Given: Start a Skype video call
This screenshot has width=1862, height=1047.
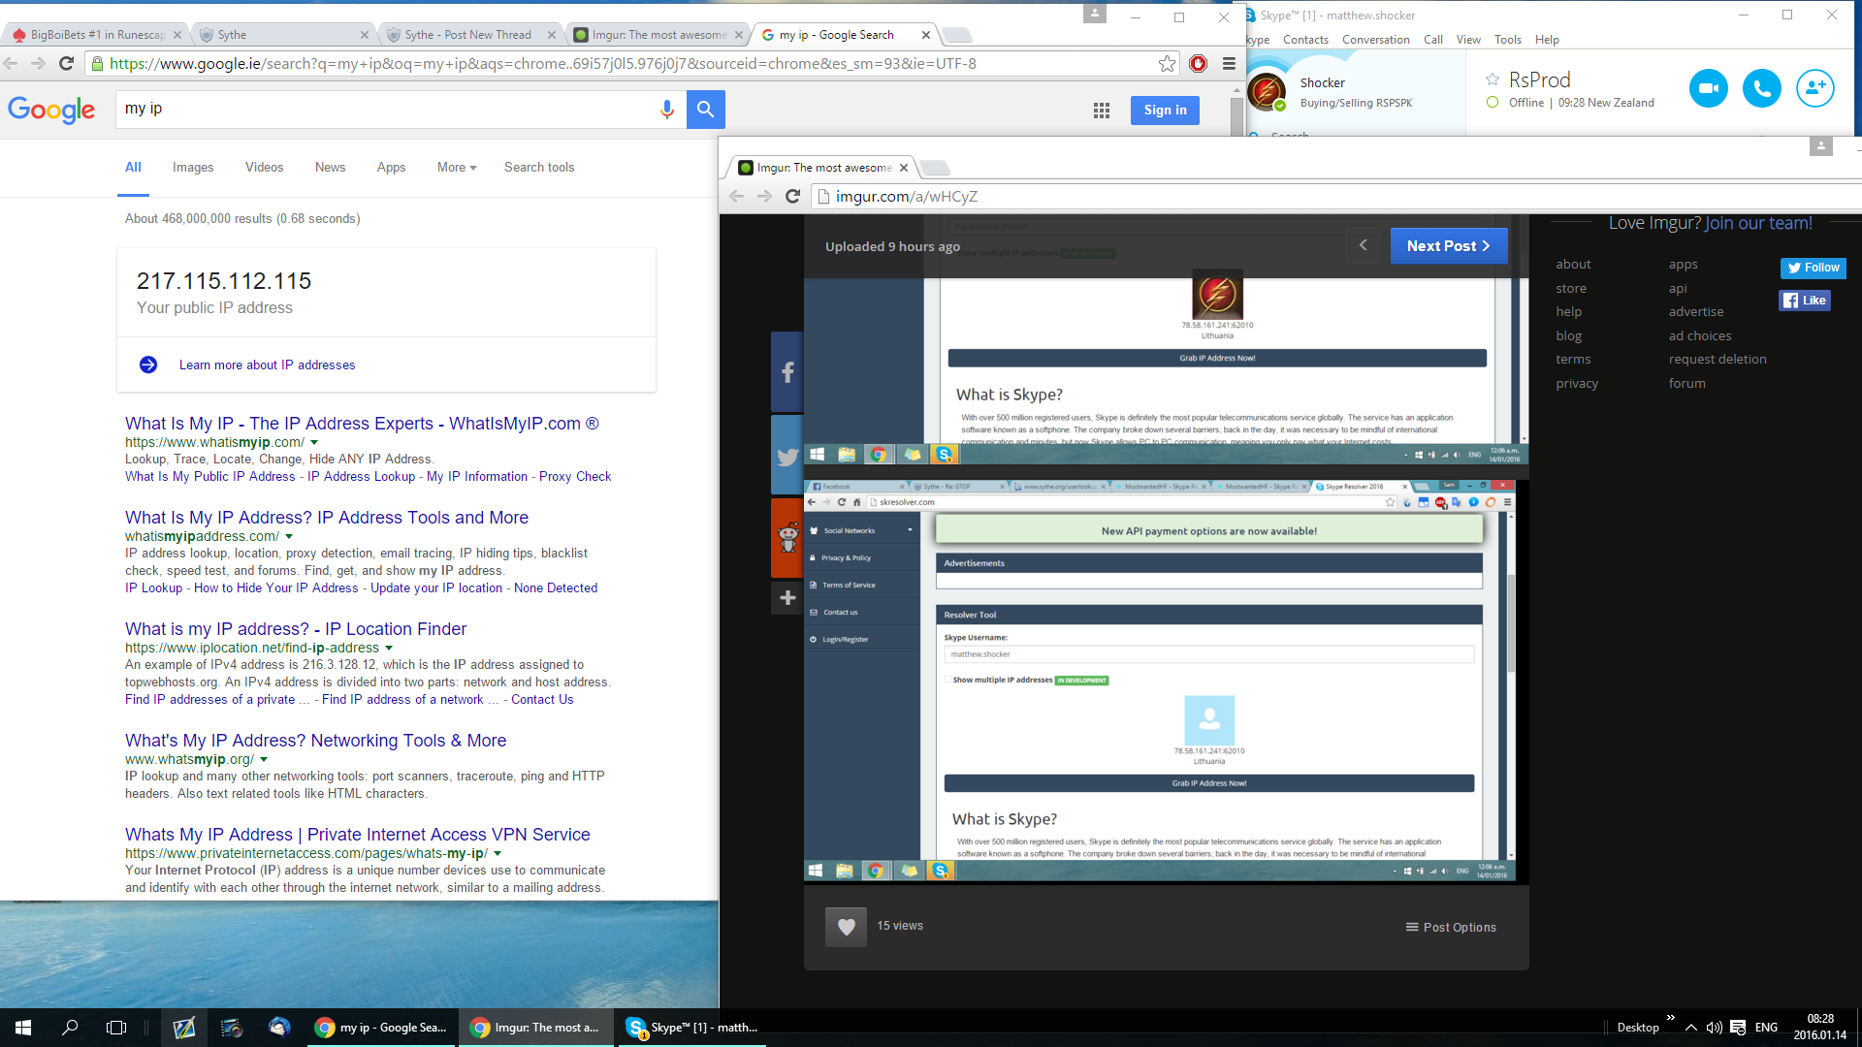Looking at the screenshot, I should click(1708, 88).
